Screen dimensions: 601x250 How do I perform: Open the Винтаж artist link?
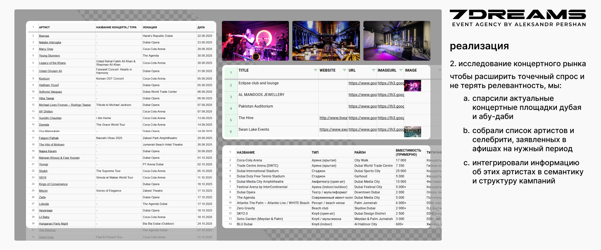(x=44, y=36)
